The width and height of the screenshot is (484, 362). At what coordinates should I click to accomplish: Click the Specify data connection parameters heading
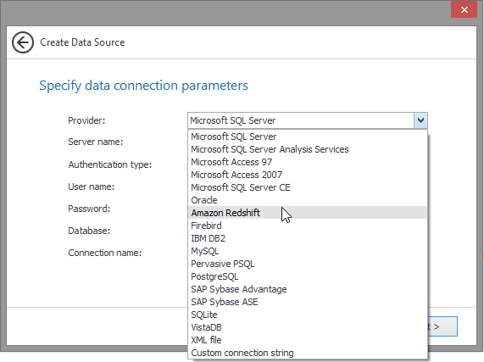click(143, 86)
